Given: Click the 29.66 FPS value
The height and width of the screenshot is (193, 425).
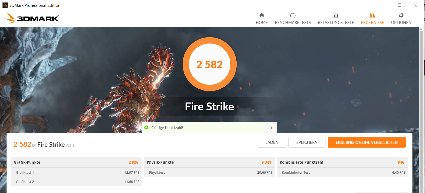Looking at the screenshot, I should pyautogui.click(x=264, y=172).
